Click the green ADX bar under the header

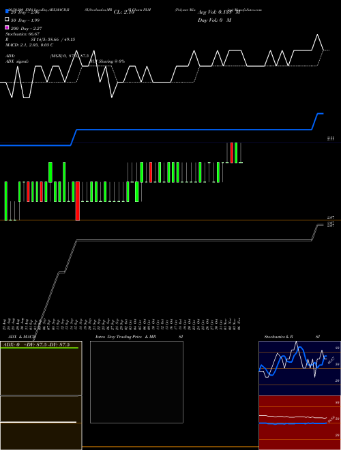coord(40,348)
